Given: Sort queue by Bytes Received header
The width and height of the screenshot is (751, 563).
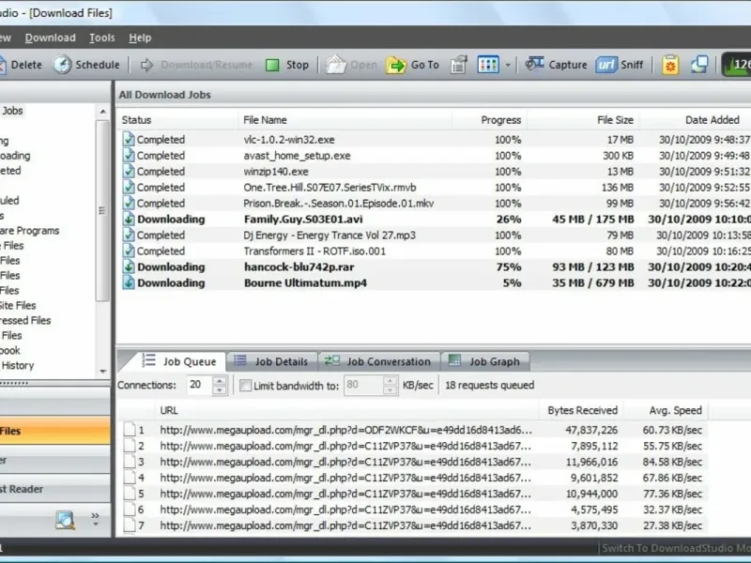Looking at the screenshot, I should click(x=581, y=410).
